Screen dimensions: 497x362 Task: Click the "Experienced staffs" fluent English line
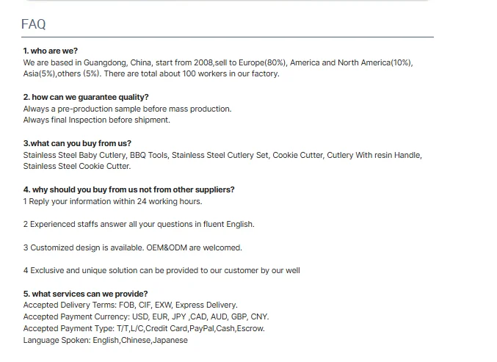[139, 224]
